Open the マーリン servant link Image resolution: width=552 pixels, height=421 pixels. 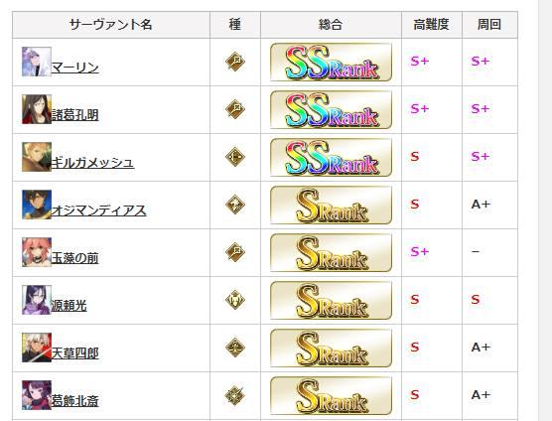tap(75, 68)
